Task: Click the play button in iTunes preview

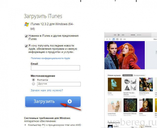Action: pyautogui.click(x=119, y=35)
